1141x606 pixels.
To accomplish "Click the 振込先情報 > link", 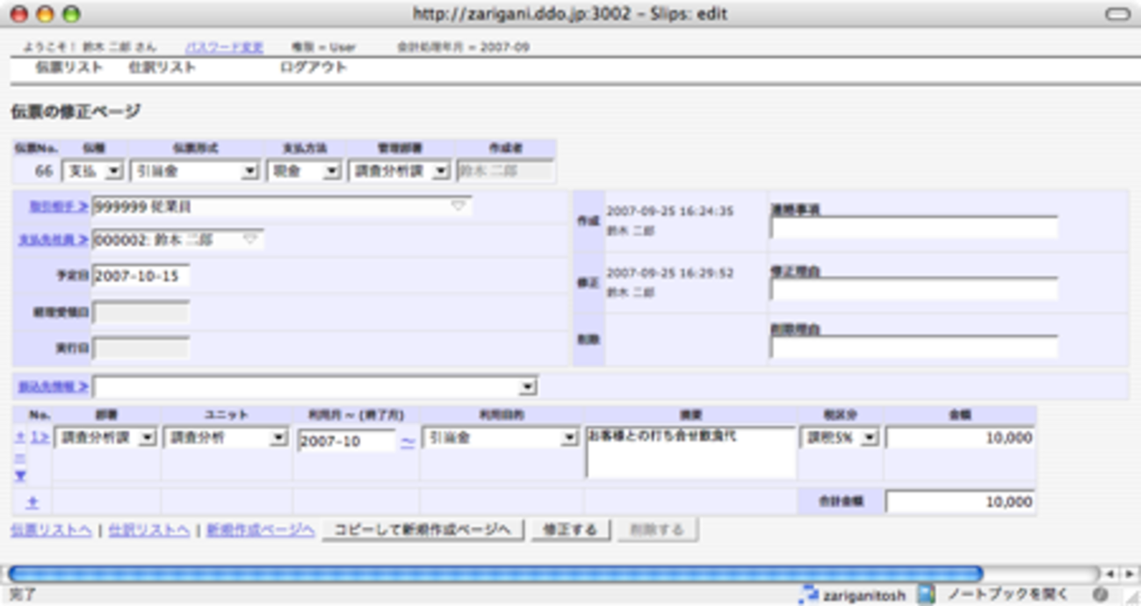I will (54, 386).
